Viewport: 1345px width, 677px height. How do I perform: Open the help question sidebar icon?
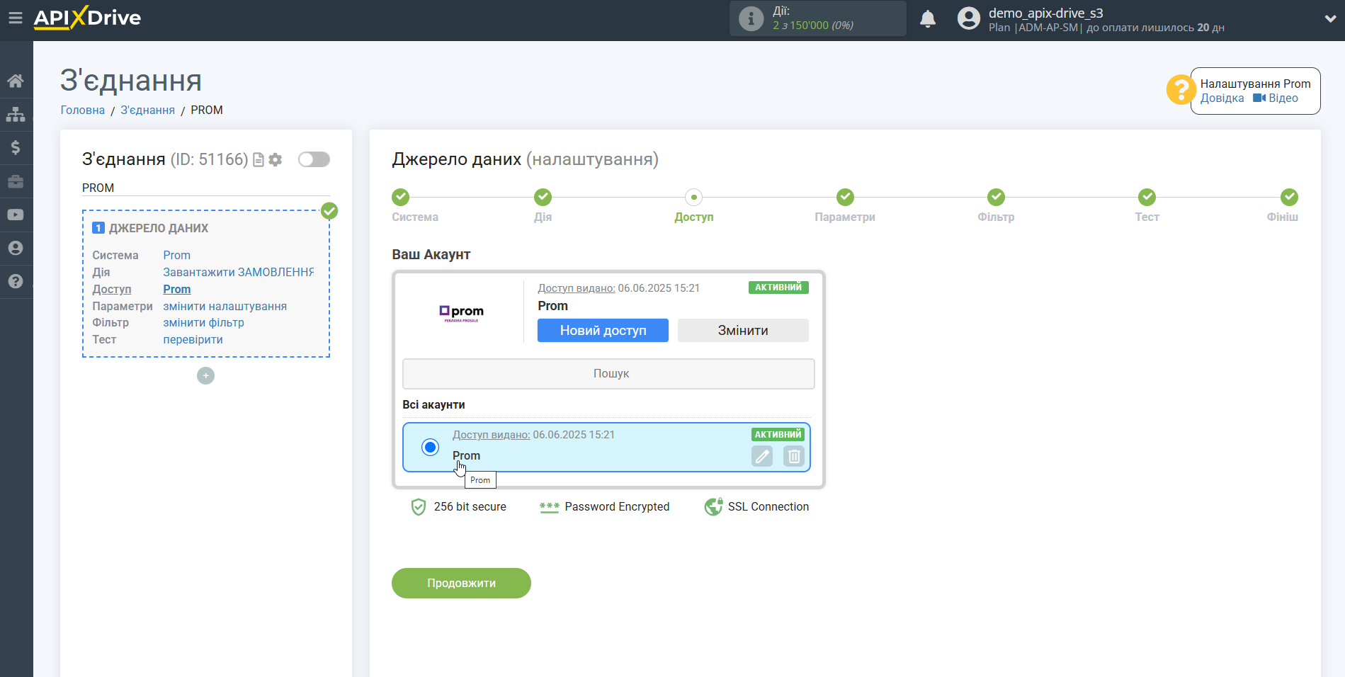[16, 281]
